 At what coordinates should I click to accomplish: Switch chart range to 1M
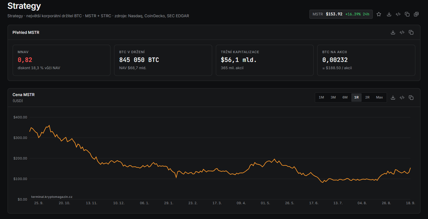click(321, 97)
